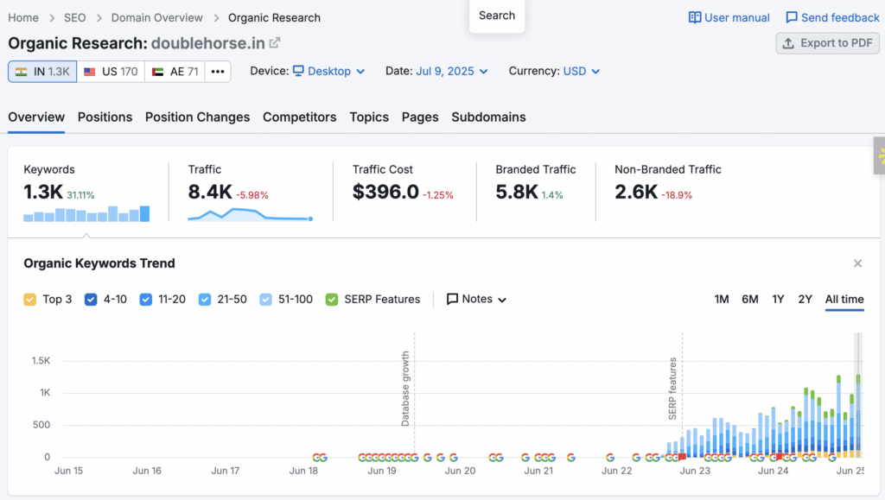Viewport: 885px width, 500px height.
Task: Select the 6M time range
Action: [750, 299]
